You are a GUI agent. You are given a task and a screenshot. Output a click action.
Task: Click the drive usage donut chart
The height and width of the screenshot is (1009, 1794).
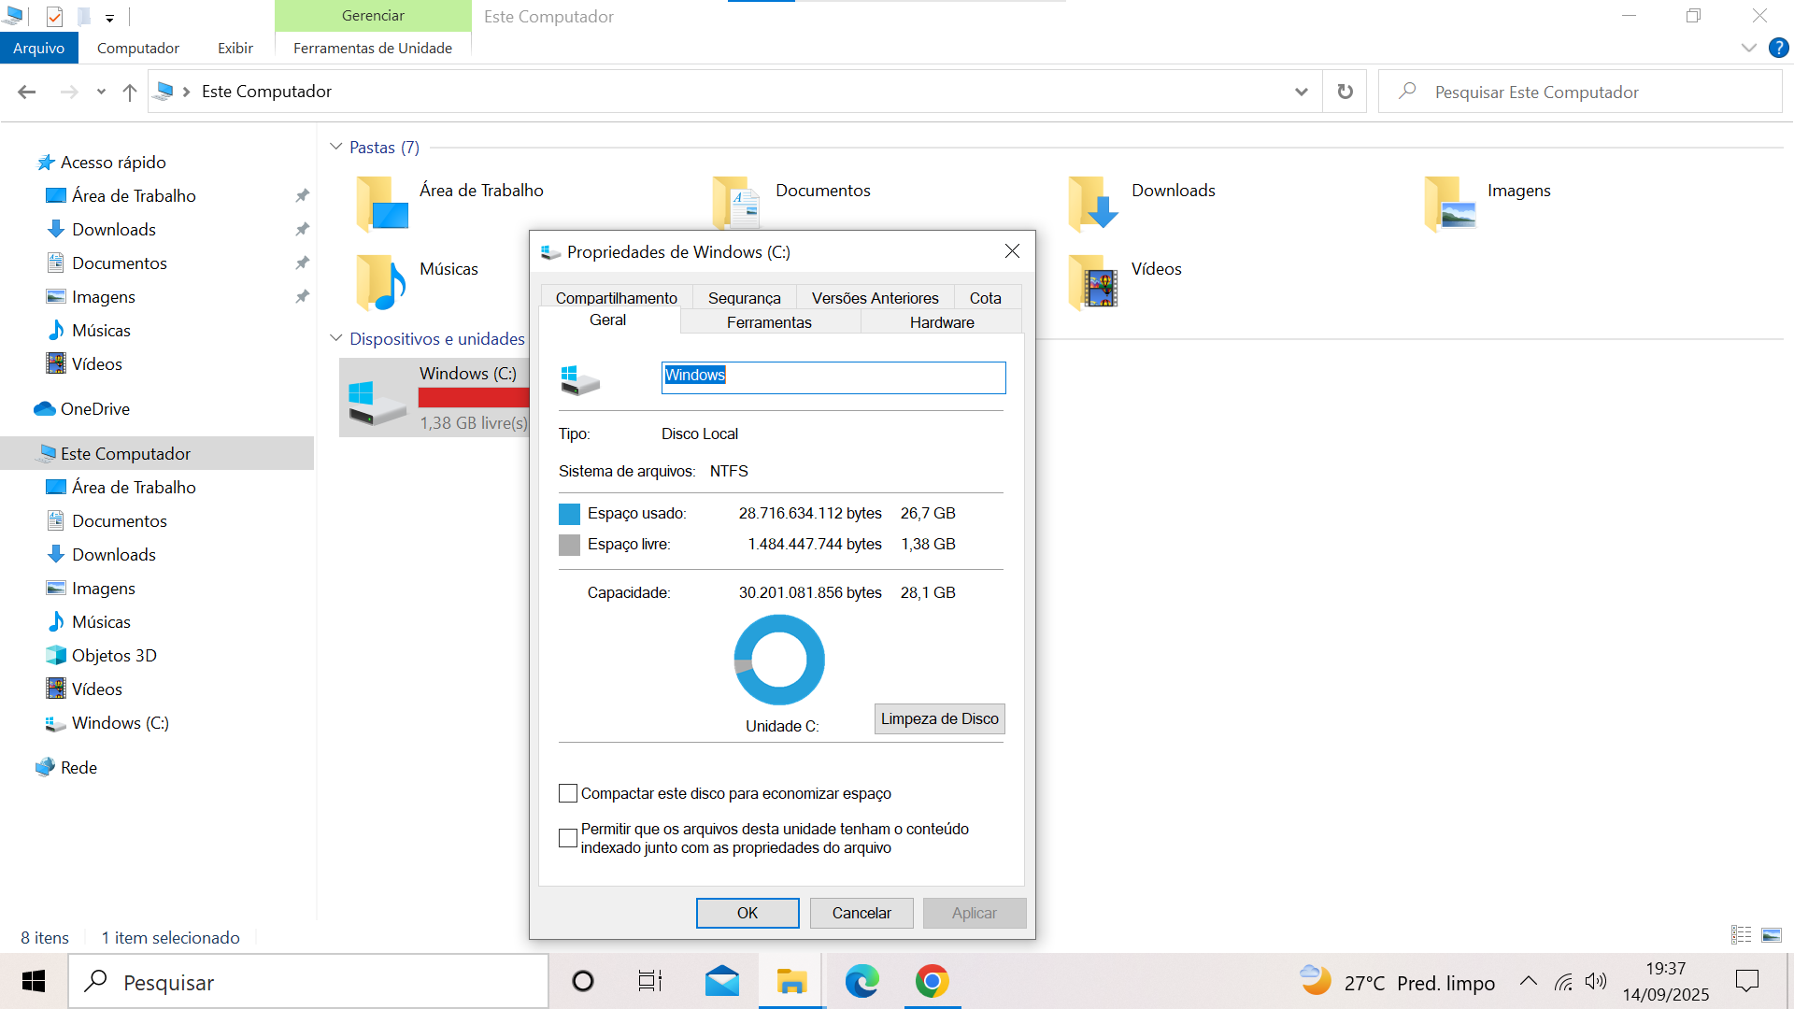coord(779,660)
